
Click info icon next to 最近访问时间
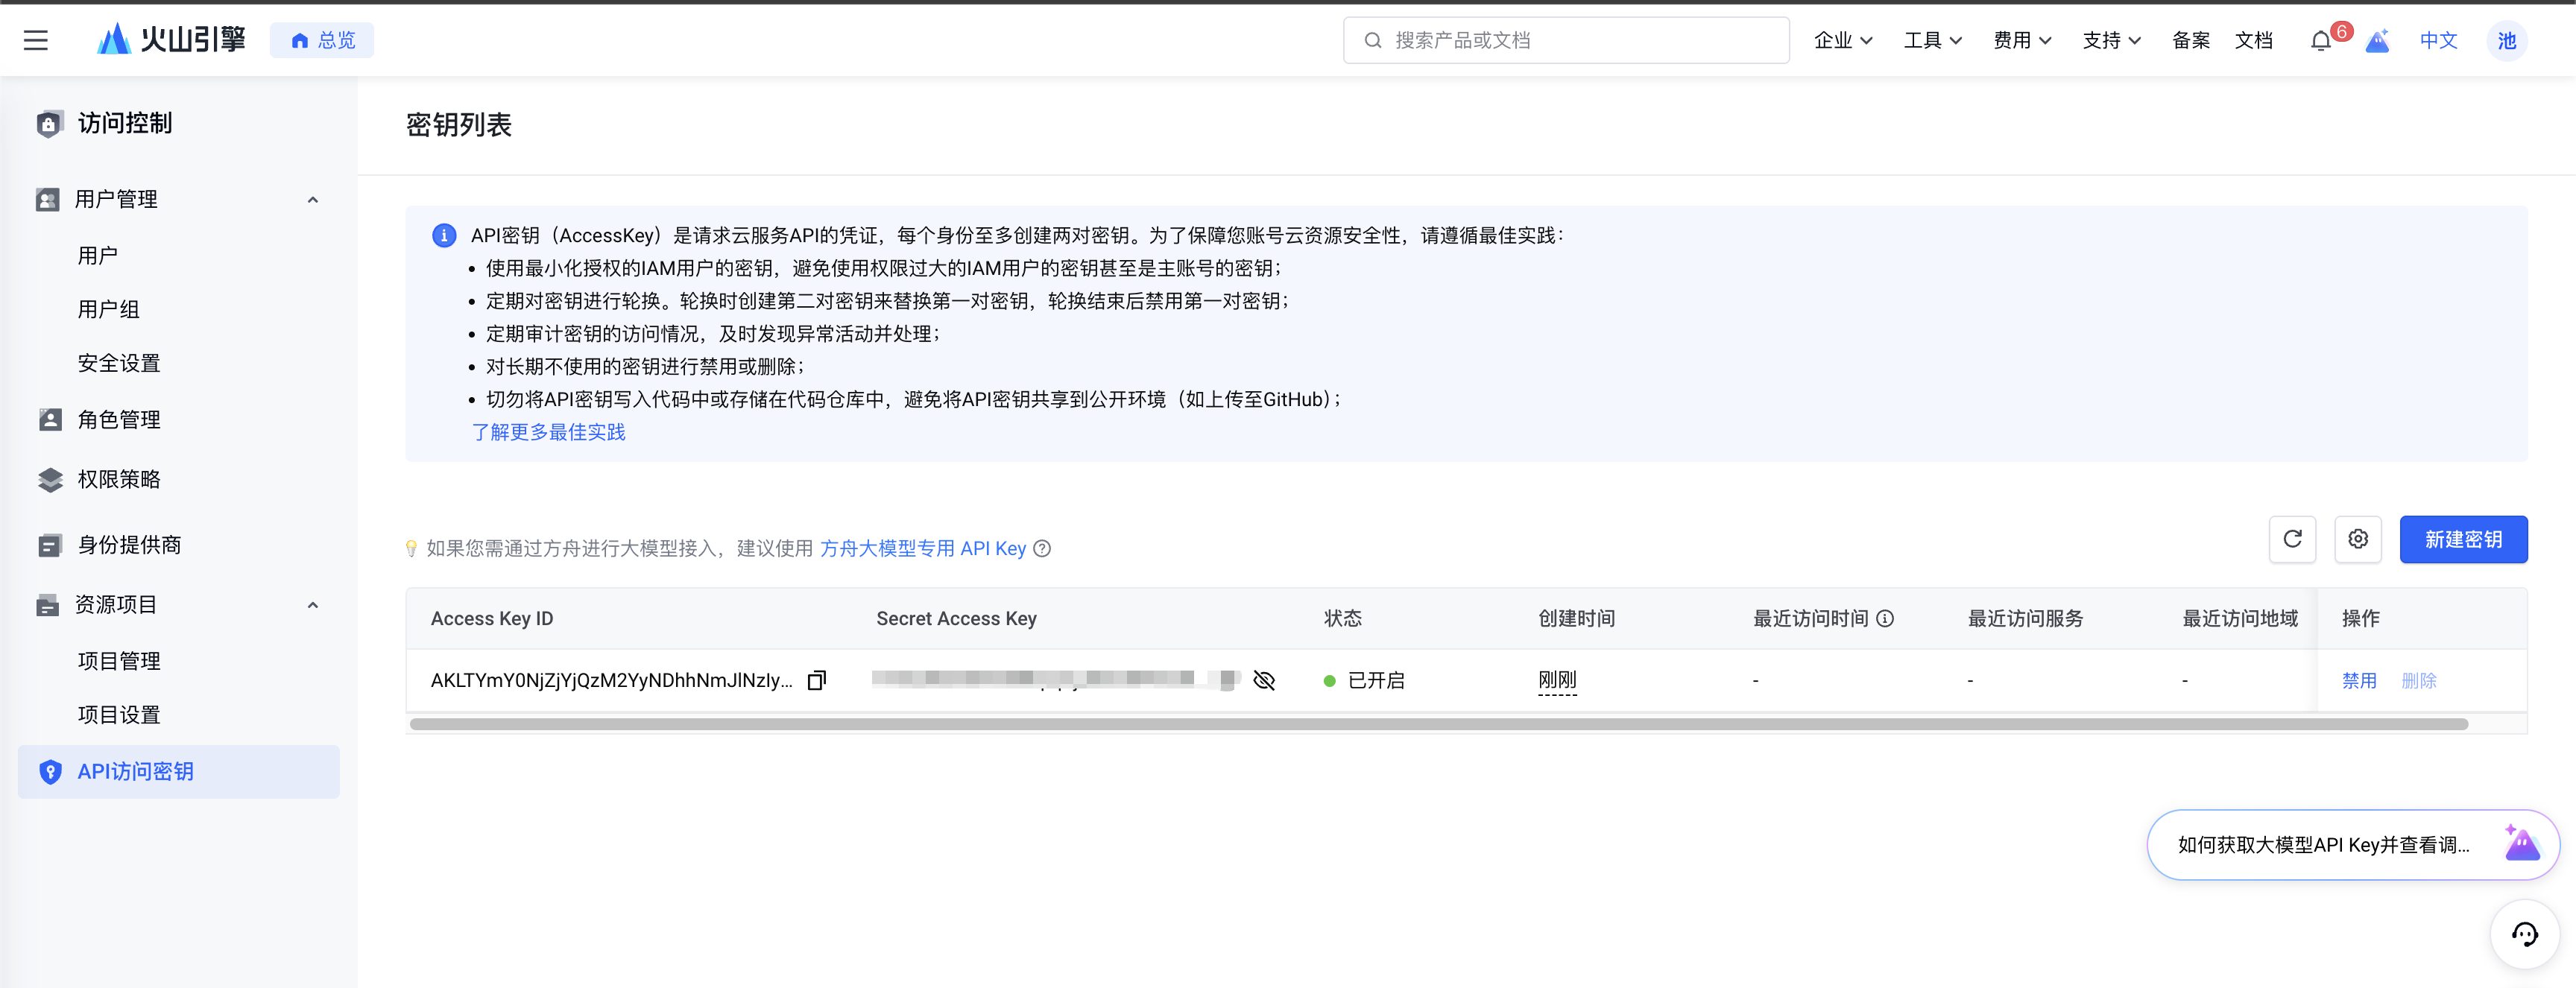tap(1885, 618)
